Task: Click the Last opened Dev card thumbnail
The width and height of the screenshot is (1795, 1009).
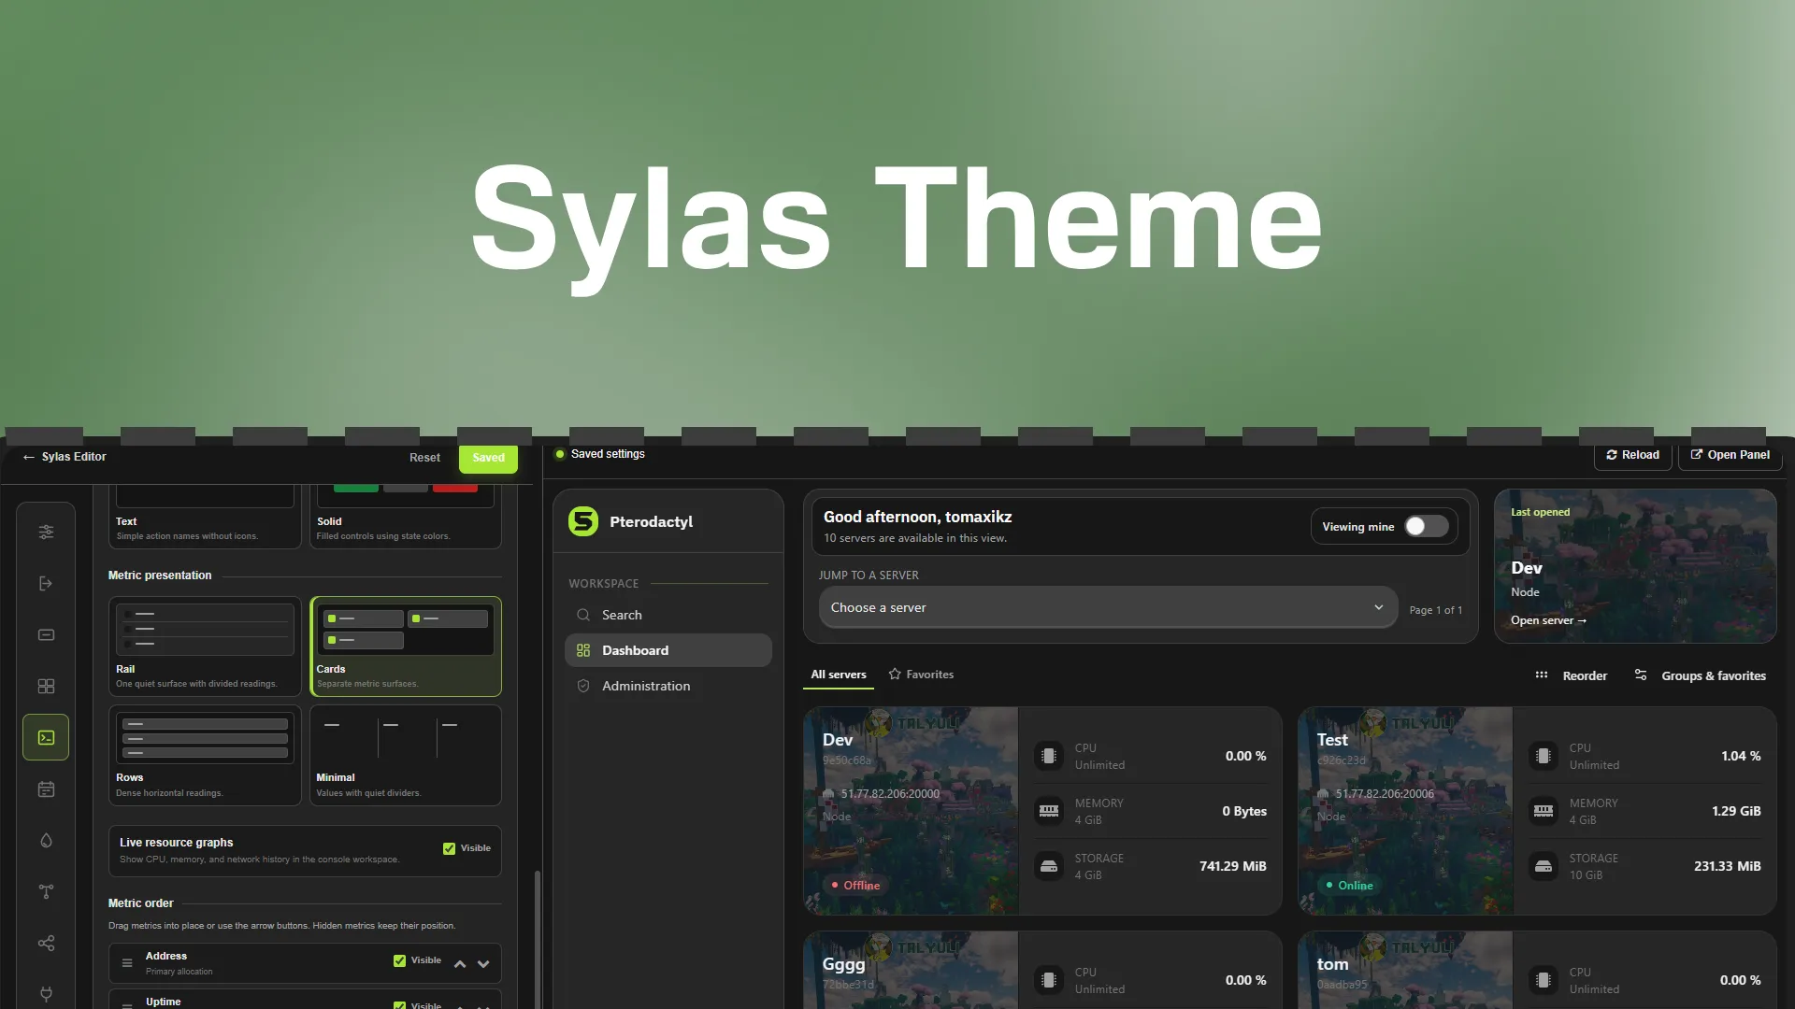Action: coord(1635,566)
